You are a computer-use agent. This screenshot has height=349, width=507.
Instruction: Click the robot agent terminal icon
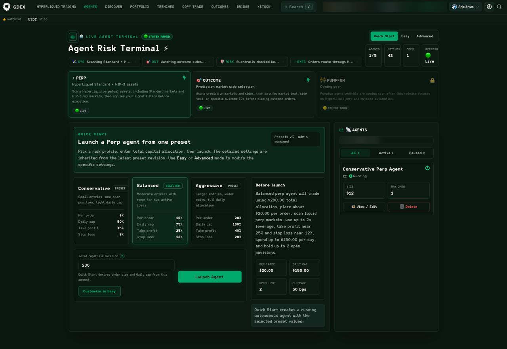73,36
